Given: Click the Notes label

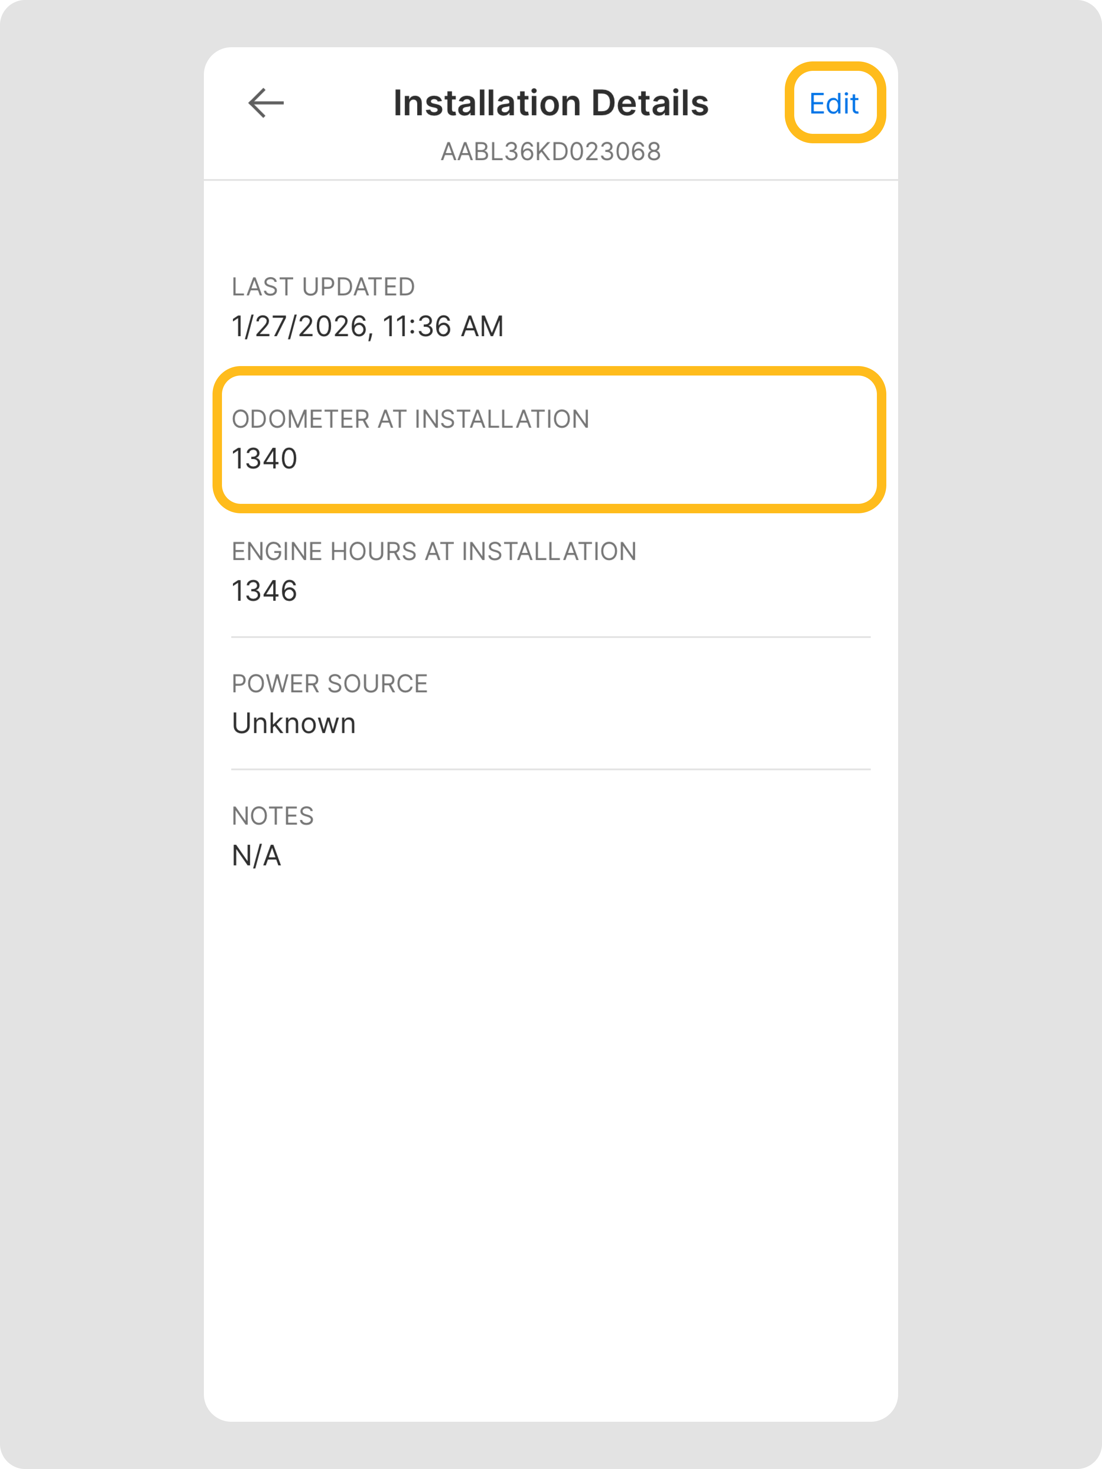Looking at the screenshot, I should click(272, 816).
